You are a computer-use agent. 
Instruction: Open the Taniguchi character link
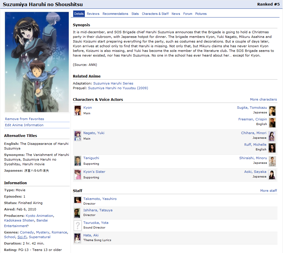[x=91, y=158]
